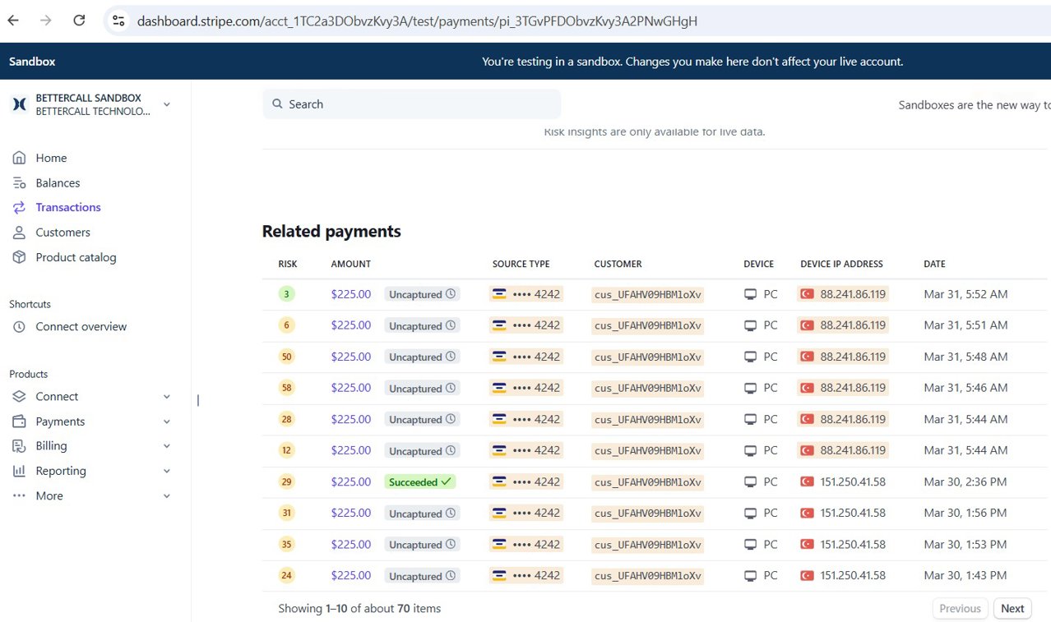The width and height of the screenshot is (1051, 622).
Task: Expand the Billing menu chevron
Action: click(x=167, y=446)
